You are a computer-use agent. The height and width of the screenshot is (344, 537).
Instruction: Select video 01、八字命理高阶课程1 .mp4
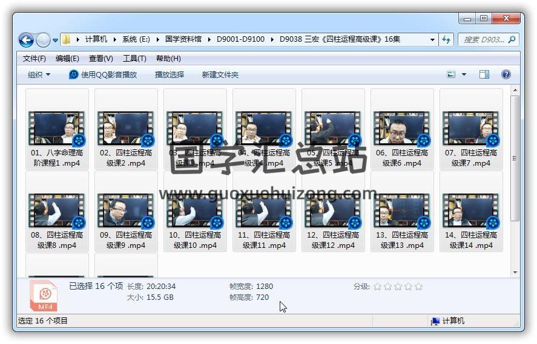[57, 129]
